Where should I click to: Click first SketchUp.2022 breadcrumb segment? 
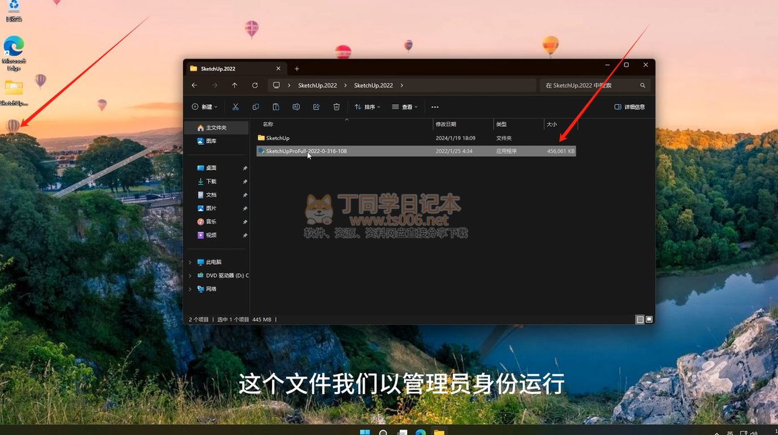pos(318,85)
